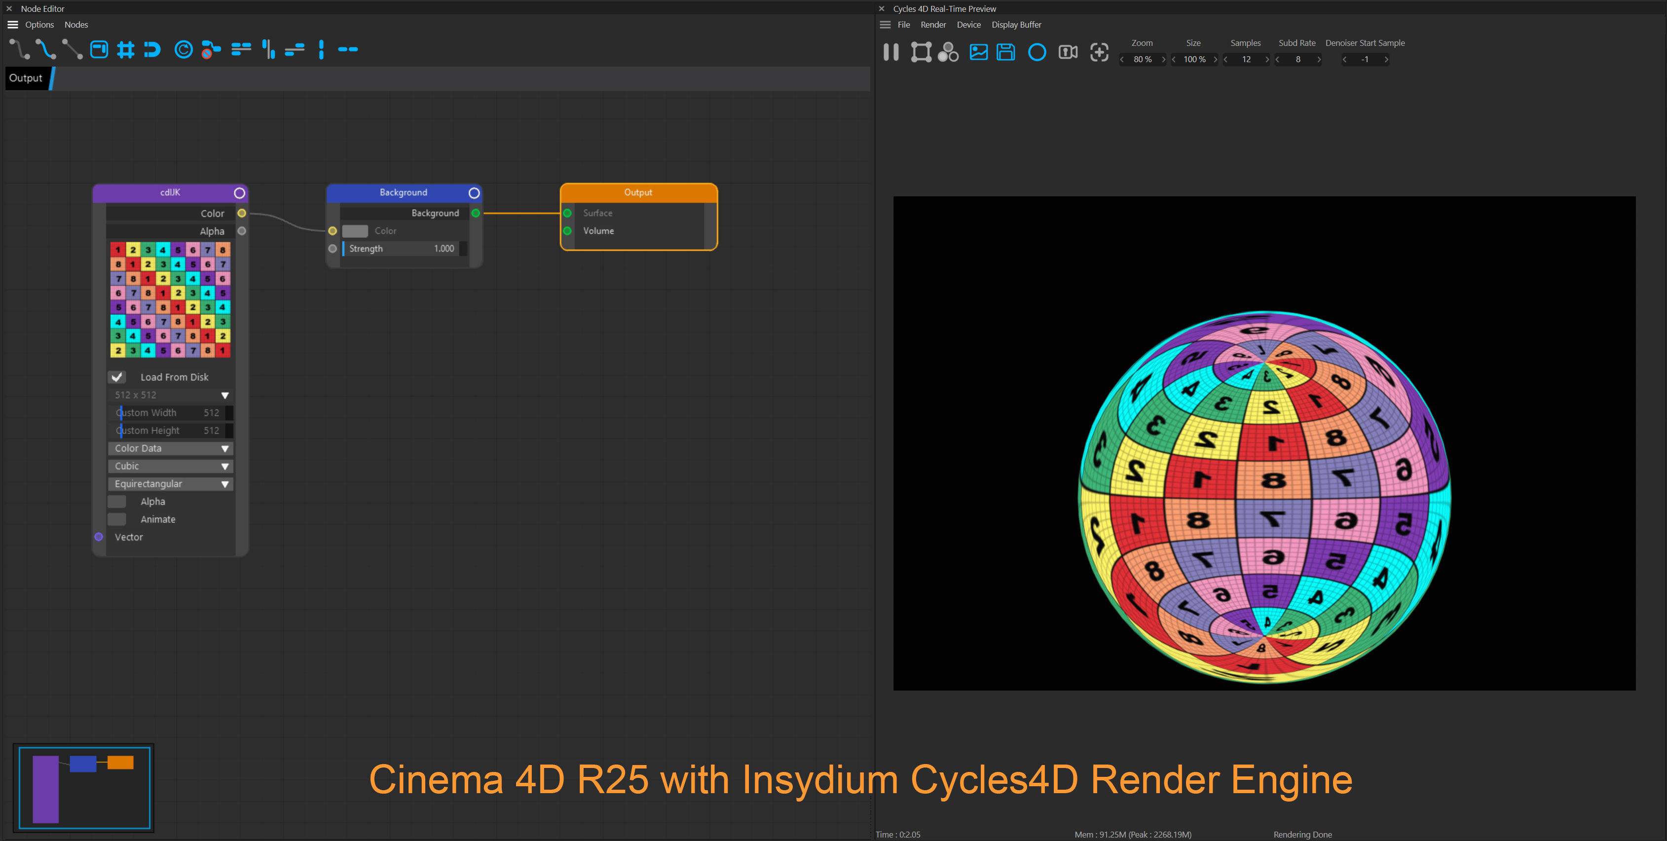Open the Options menu in Node Editor
The image size is (1667, 841).
[x=39, y=25]
